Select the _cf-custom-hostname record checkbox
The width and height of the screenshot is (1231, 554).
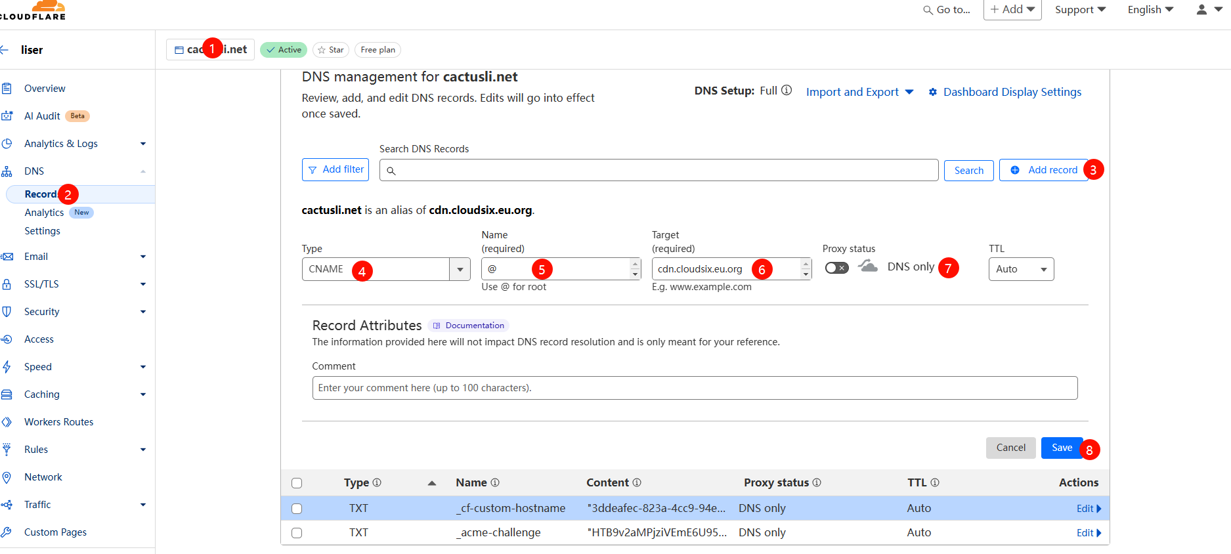click(x=297, y=509)
